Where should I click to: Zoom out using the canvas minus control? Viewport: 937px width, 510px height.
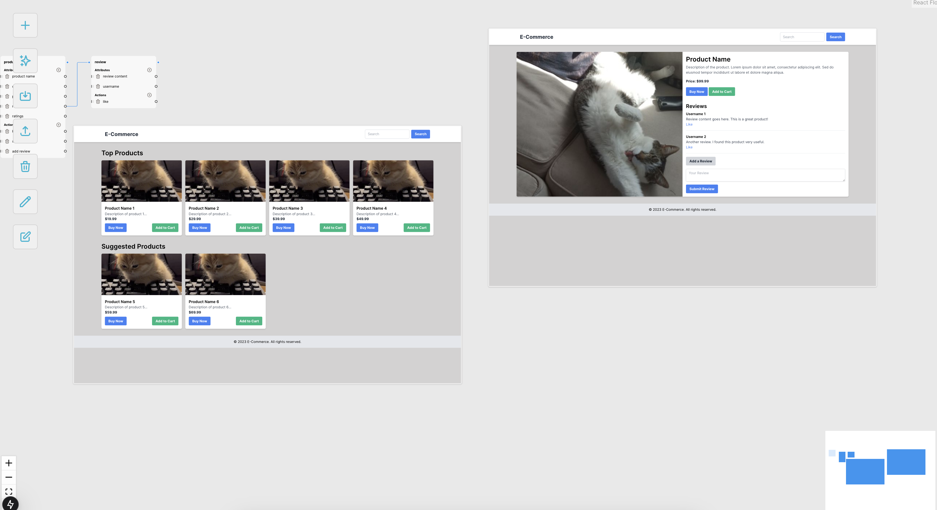tap(9, 477)
